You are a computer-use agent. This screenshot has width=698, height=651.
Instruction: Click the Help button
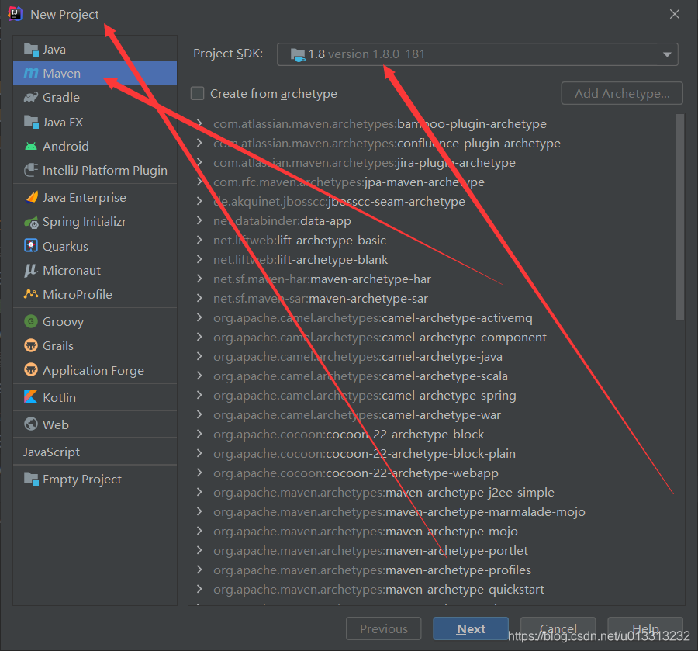(645, 628)
